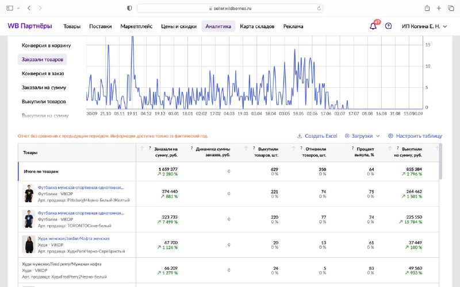Expand the Загрузки dropdown
Viewport: 460px width, 287px height.
362,136
